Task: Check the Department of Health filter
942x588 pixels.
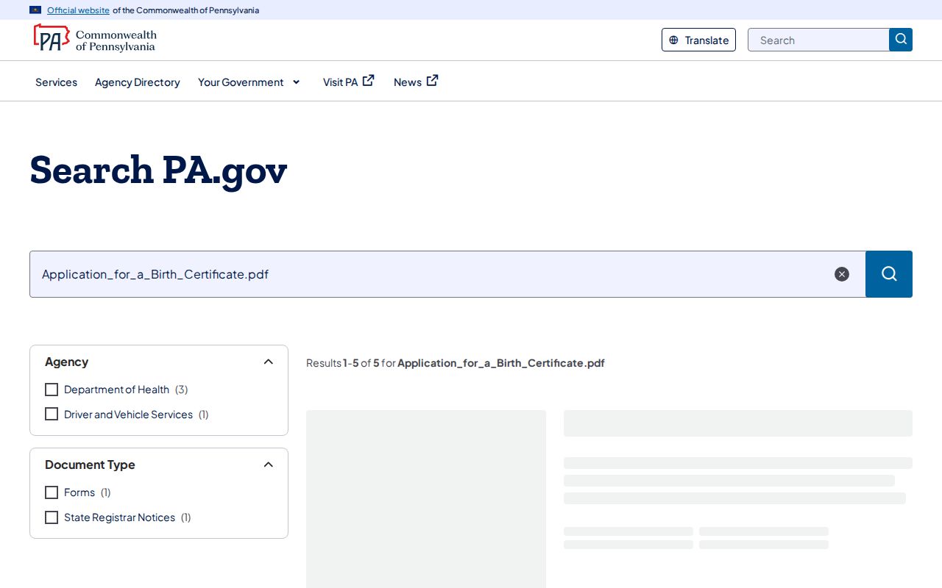Action: [x=52, y=390]
